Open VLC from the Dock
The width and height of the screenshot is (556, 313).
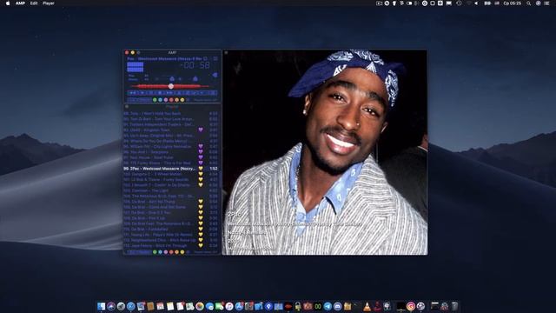coord(367,306)
